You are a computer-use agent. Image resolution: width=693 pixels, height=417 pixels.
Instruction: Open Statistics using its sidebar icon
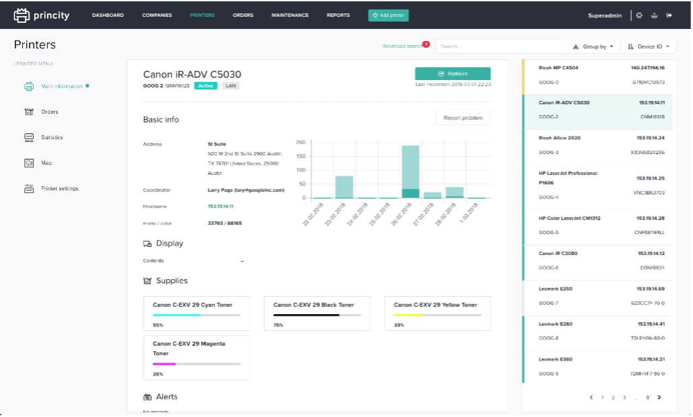[x=29, y=137]
